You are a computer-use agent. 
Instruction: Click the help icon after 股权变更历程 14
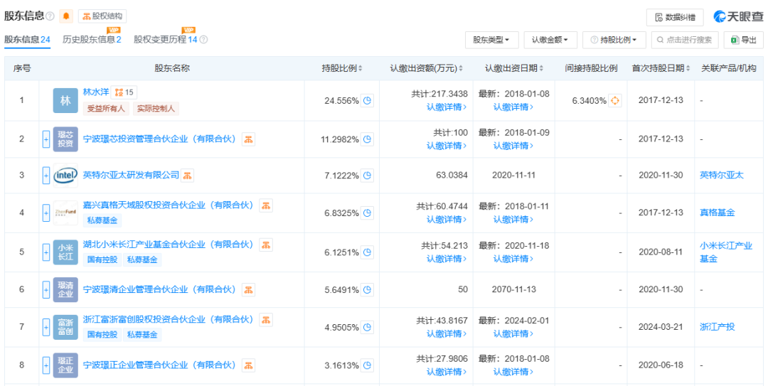204,40
